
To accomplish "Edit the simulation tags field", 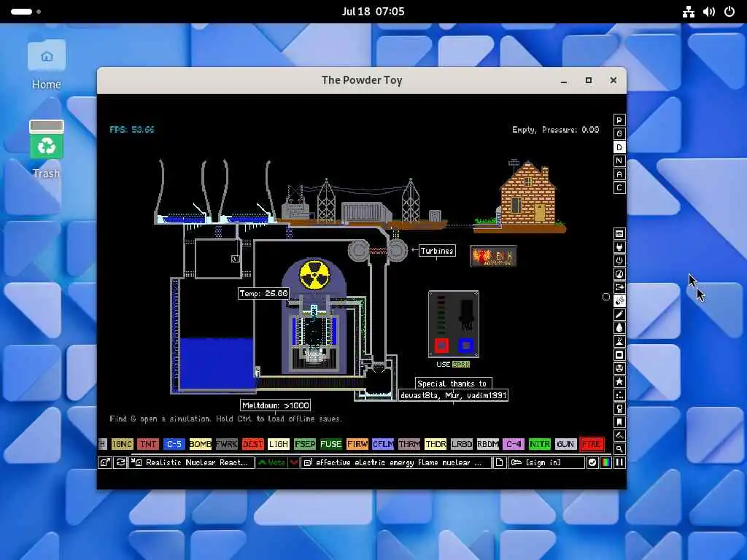I will tap(396, 462).
